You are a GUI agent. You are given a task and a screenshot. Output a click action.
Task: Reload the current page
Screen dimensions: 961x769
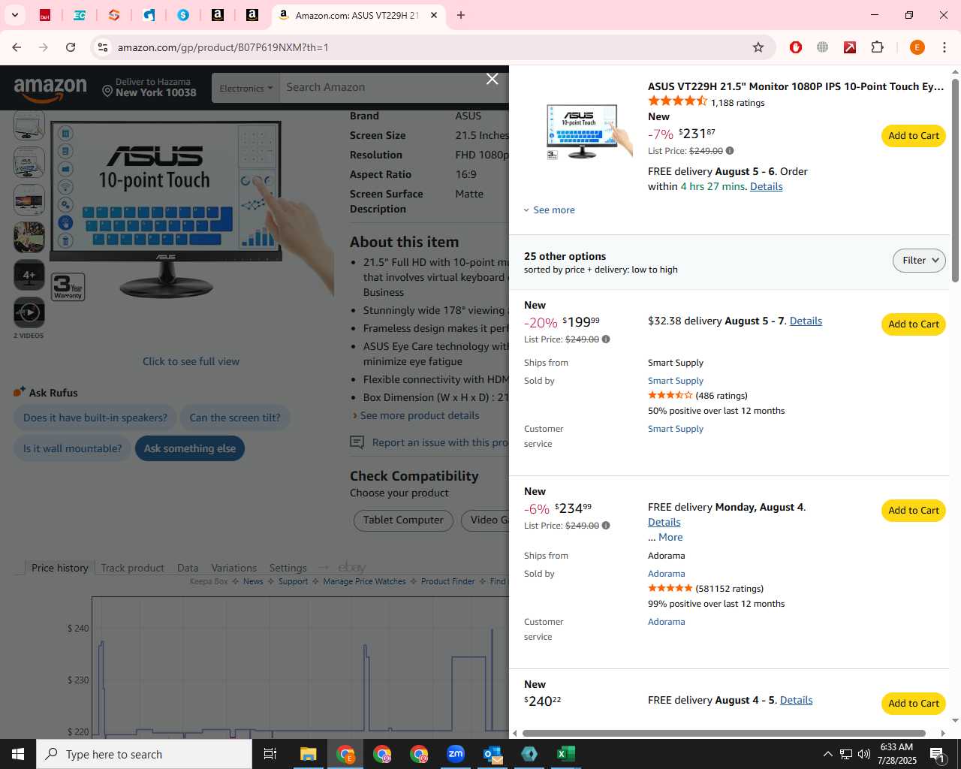pos(71,47)
